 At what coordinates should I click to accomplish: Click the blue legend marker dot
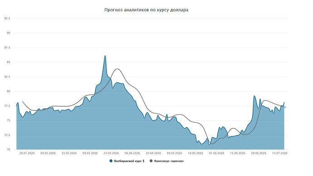(x=111, y=161)
